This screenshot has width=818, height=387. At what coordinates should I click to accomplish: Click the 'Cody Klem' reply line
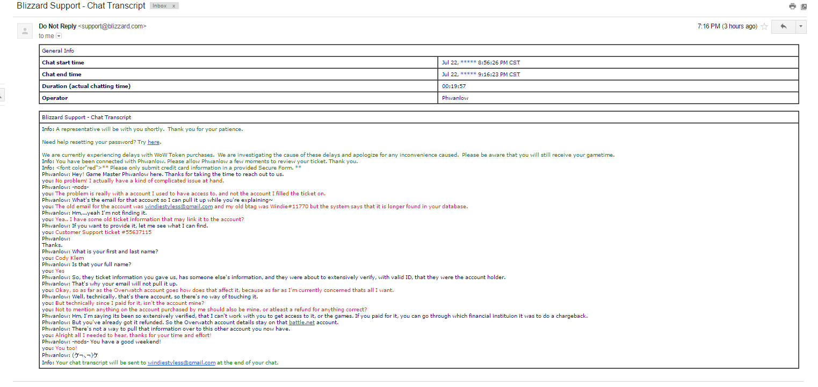click(63, 258)
